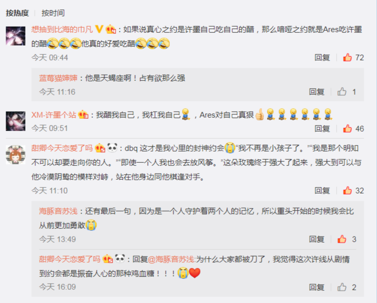The image size is (377, 303).
Task: Like the XM-许墨个站 comment with 46 likes
Action: click(347, 128)
